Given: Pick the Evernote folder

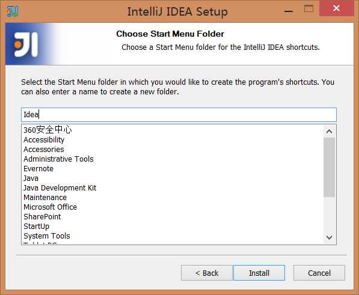Looking at the screenshot, I should pos(38,168).
